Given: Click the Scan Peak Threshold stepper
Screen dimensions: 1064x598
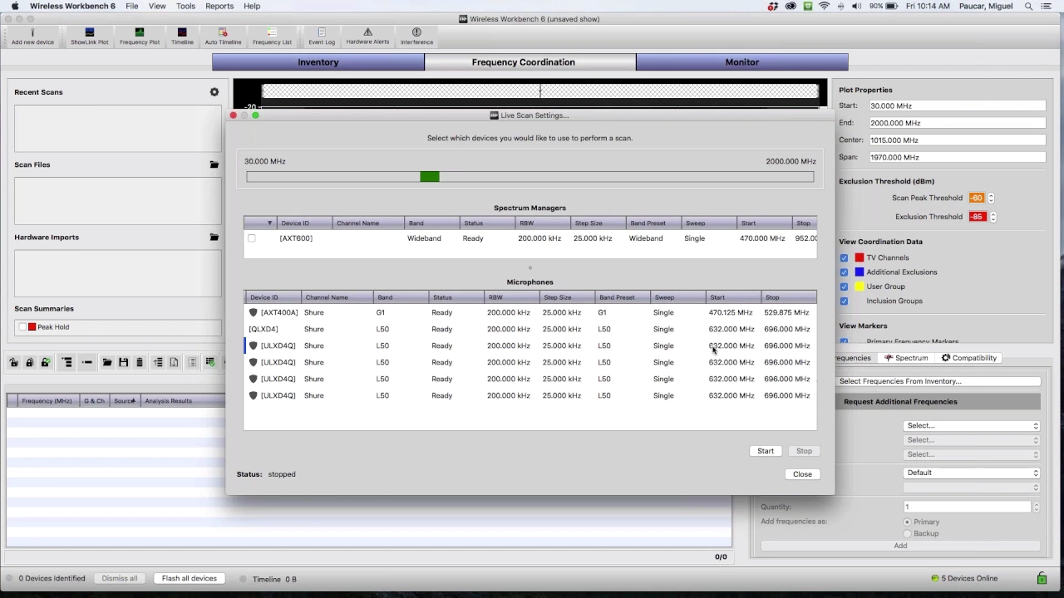Looking at the screenshot, I should coord(991,198).
